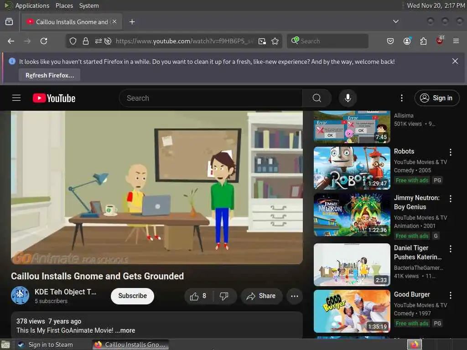The image size is (467, 350).
Task: Go back with the browser back arrow
Action: tap(11, 41)
